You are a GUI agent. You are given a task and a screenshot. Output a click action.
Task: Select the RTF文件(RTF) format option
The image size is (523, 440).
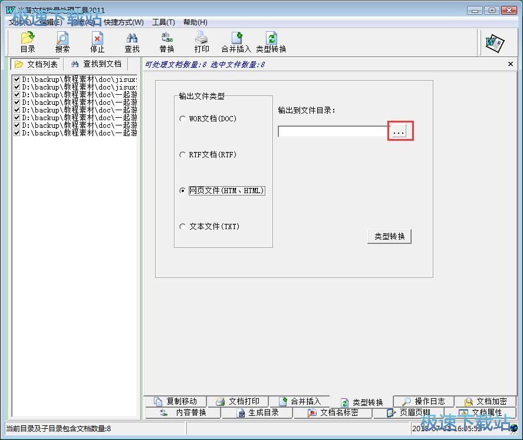pos(183,154)
